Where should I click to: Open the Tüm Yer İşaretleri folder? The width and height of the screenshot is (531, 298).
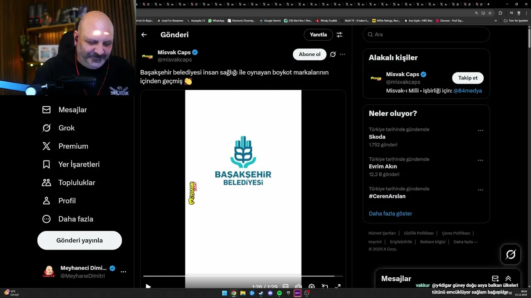516,20
